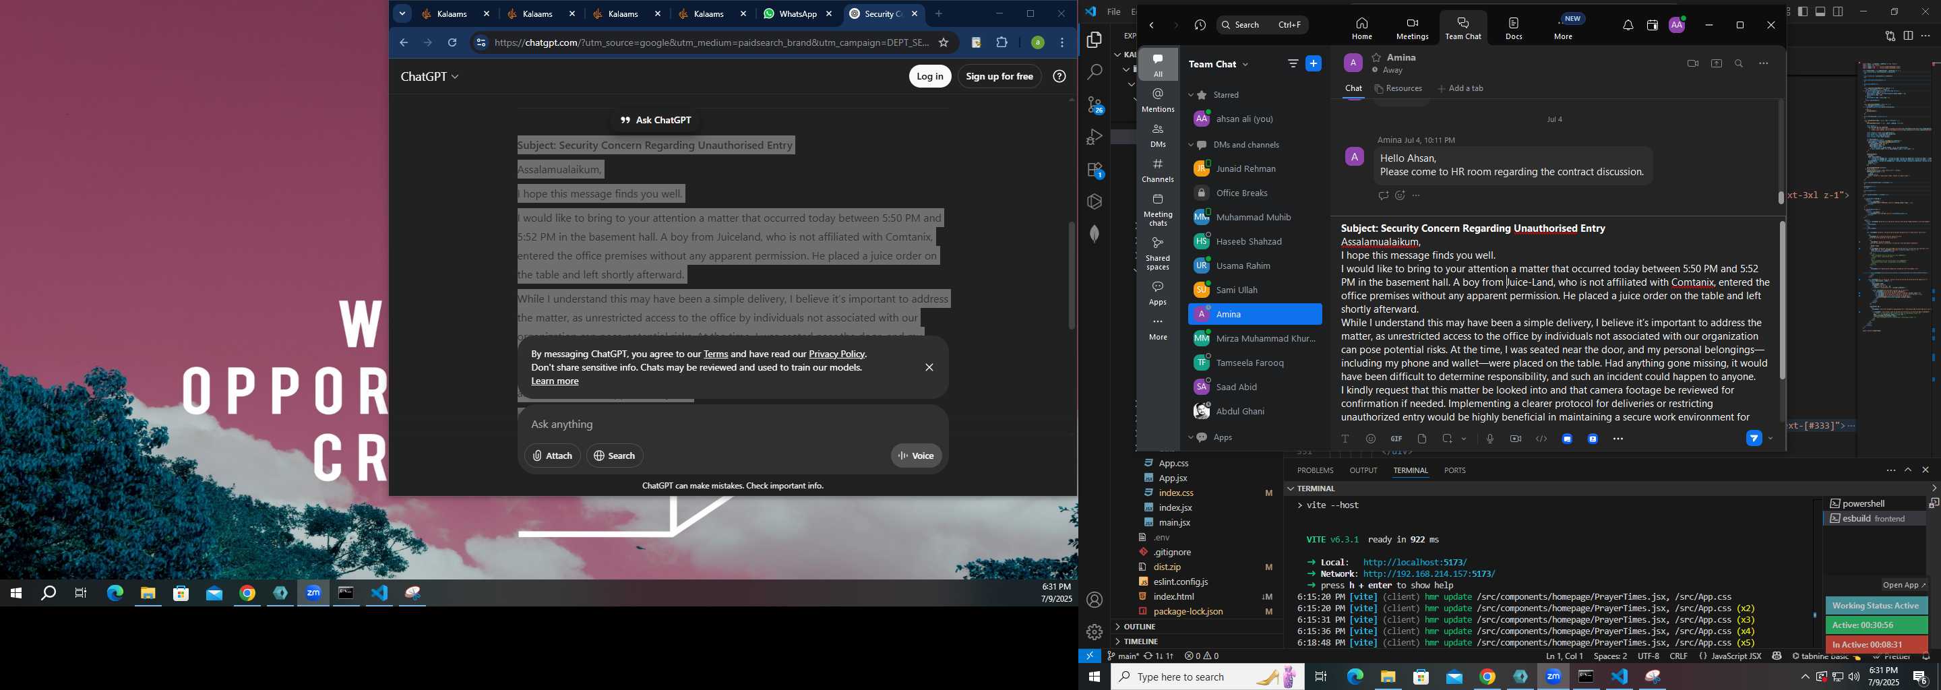Viewport: 1941px width, 690px height.
Task: Open VS Code Source Control icon
Action: [x=1095, y=104]
